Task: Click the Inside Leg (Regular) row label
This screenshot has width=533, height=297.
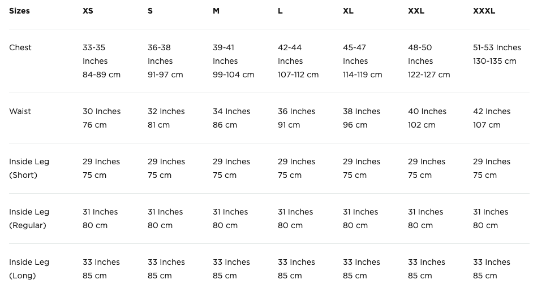Action: [x=29, y=219]
